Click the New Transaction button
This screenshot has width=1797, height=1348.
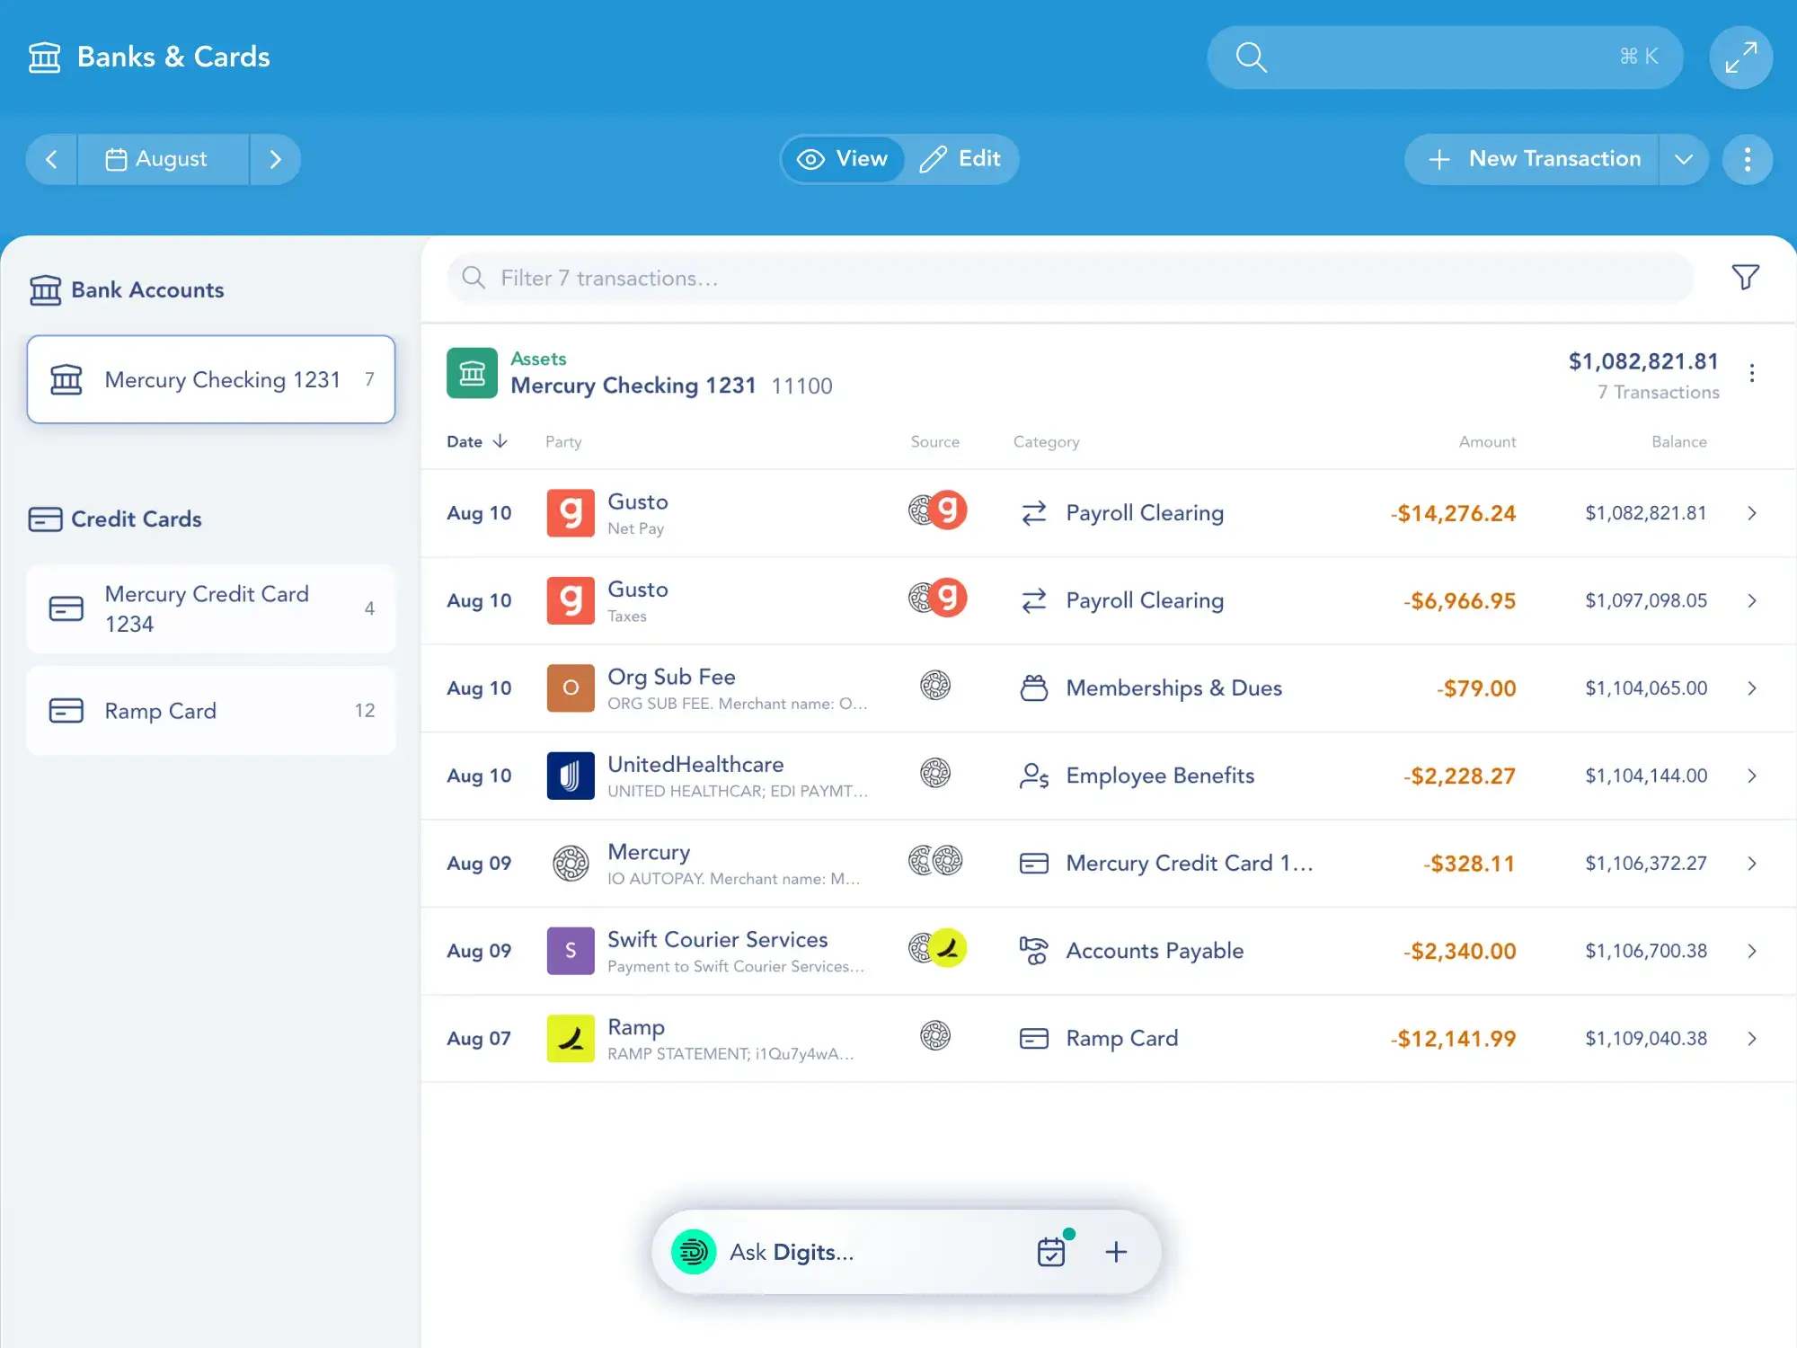[1535, 159]
